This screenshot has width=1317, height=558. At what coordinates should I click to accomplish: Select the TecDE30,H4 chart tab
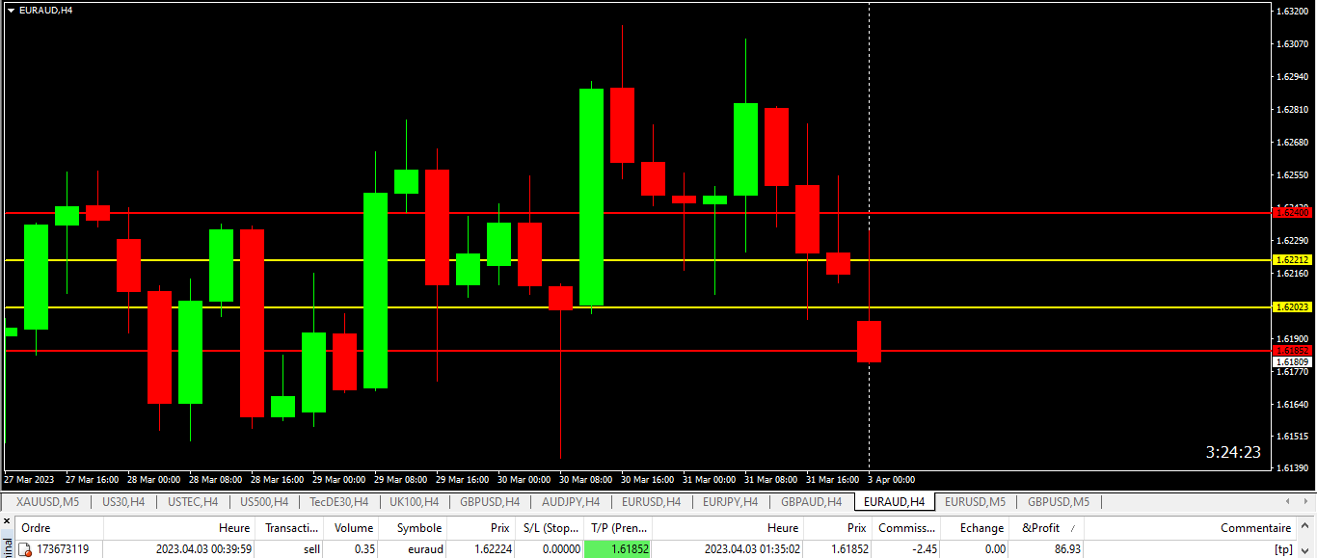[x=338, y=502]
